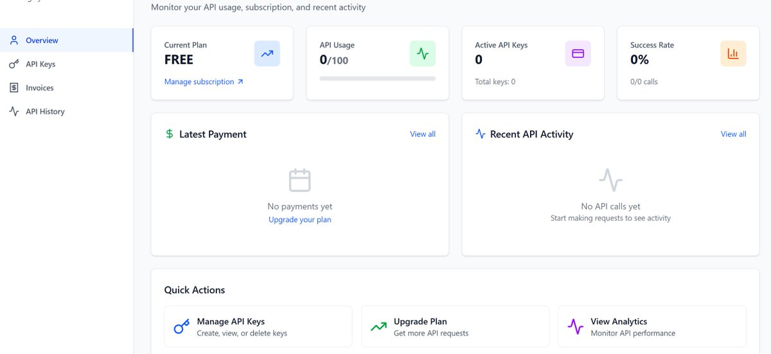This screenshot has height=354, width=771.
Task: Open the View Analytics quick action
Action: pyautogui.click(x=651, y=326)
